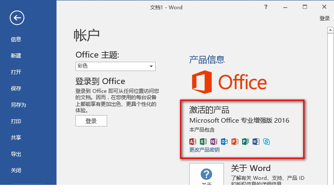Screen dimensions: 334x192
Task: Choose 另存为 in the sidebar
Action: [x=18, y=105]
